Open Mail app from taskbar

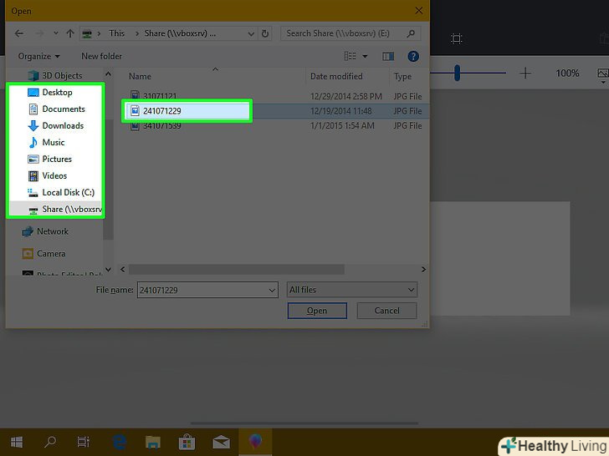[x=221, y=442]
